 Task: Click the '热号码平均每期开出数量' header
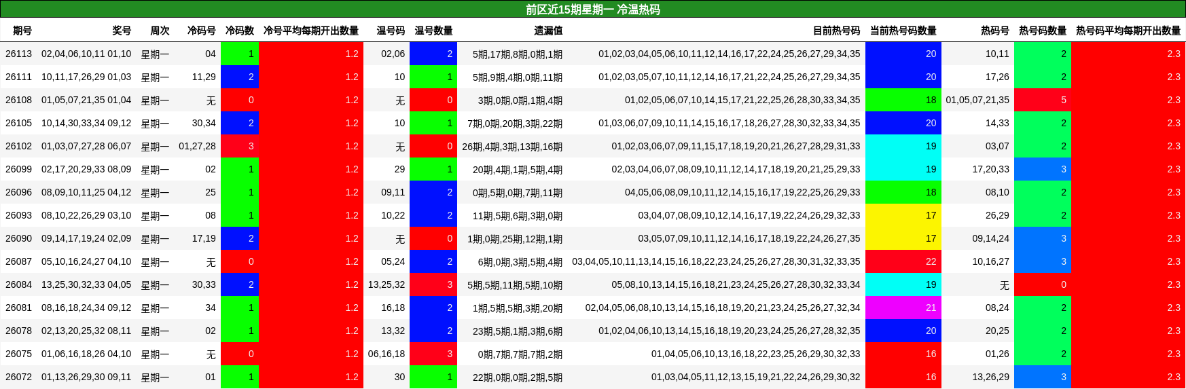click(1128, 31)
